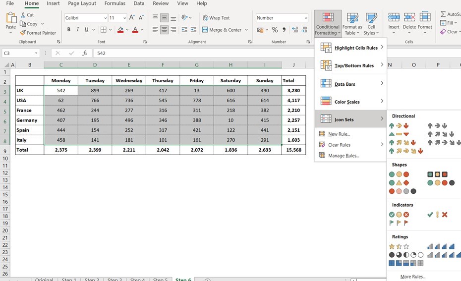Toggle Underline formatting
461x281 pixels.
pyautogui.click(x=87, y=30)
